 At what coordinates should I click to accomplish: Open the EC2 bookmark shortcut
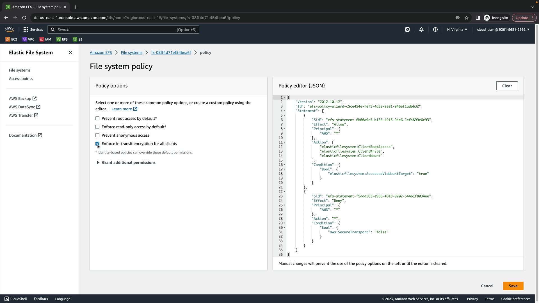(11, 39)
